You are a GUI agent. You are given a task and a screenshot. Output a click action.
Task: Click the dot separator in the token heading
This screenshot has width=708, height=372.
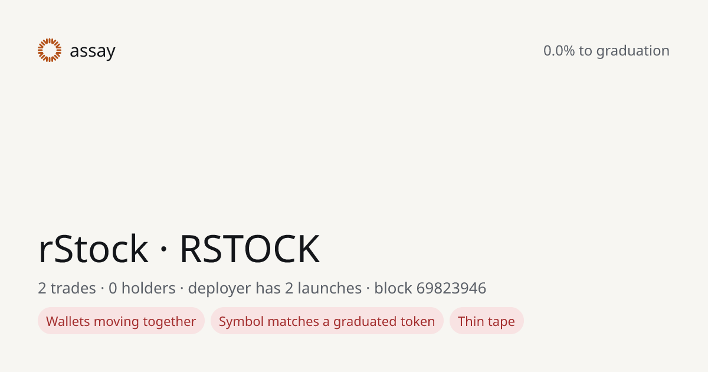(x=164, y=250)
